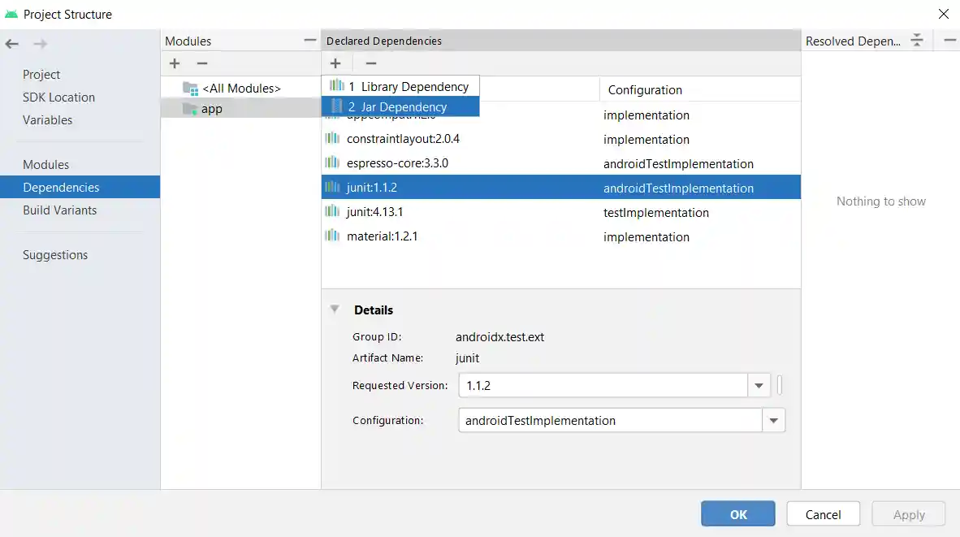Open the Configuration dropdown arrow
The image size is (960, 537).
[x=773, y=420]
